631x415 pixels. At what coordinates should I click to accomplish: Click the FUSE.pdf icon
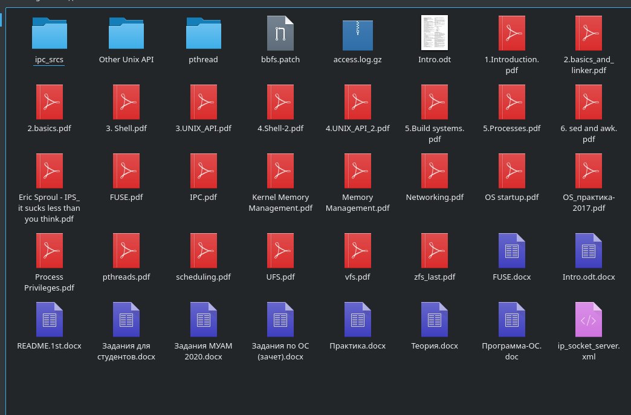(x=126, y=171)
